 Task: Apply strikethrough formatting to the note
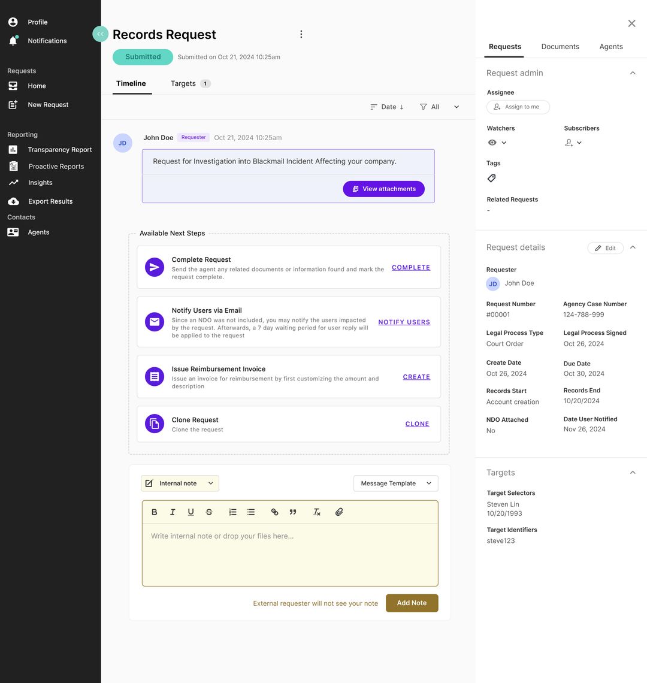pos(209,512)
